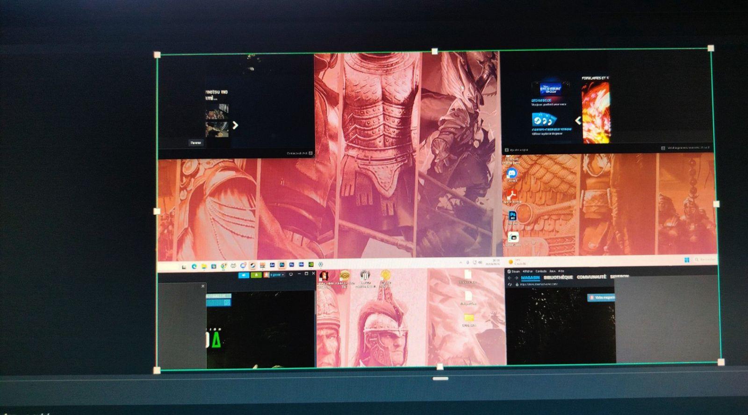
Task: Click the Windows Start button
Action: coord(687,260)
